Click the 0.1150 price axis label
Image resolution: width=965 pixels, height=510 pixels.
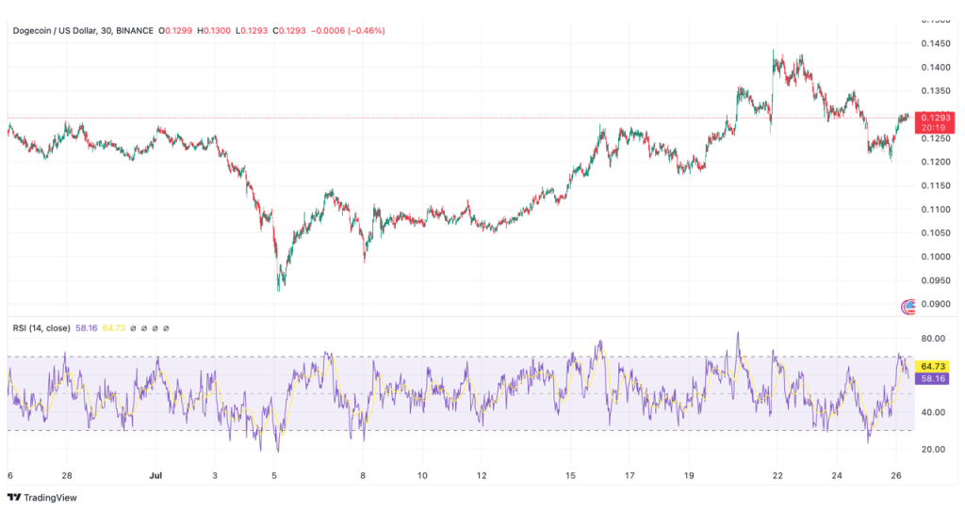pyautogui.click(x=936, y=185)
